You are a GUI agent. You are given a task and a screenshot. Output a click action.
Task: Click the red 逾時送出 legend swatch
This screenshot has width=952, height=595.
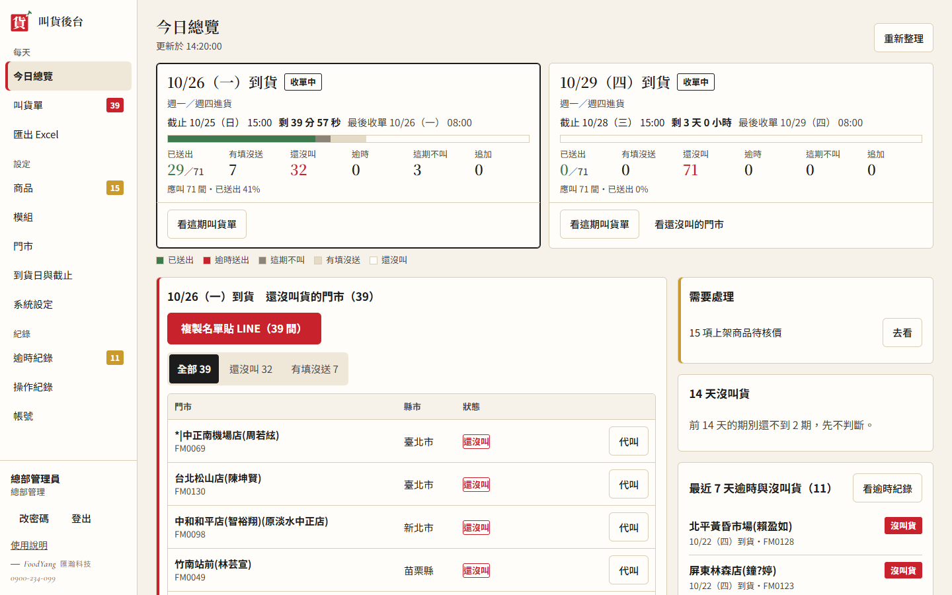click(207, 260)
